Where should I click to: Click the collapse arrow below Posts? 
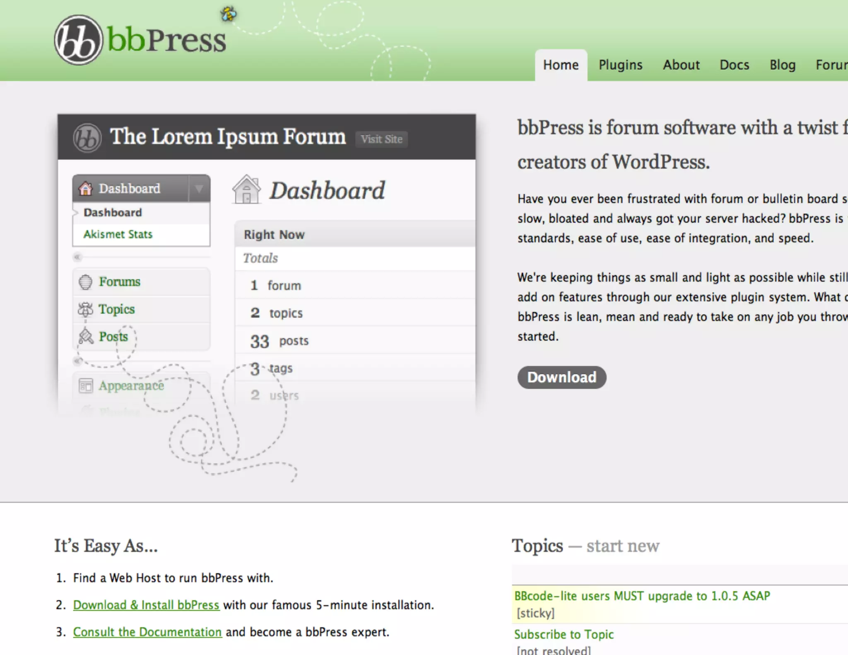click(77, 361)
